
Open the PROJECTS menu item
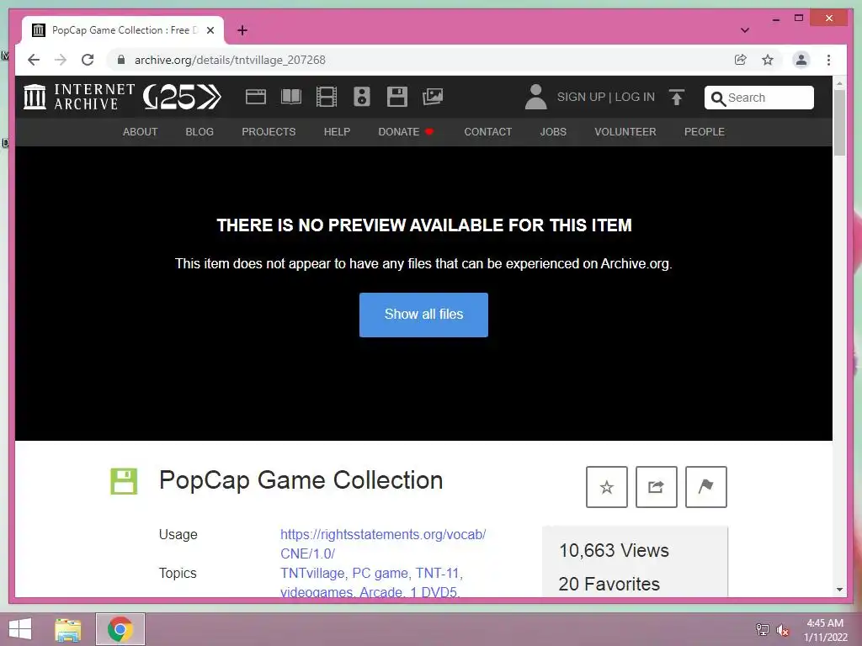coord(269,132)
